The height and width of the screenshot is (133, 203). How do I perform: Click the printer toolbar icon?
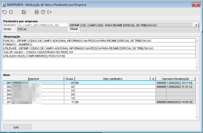37,12
